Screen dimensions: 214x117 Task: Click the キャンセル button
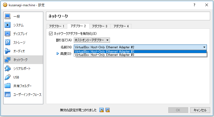[x=200, y=110]
